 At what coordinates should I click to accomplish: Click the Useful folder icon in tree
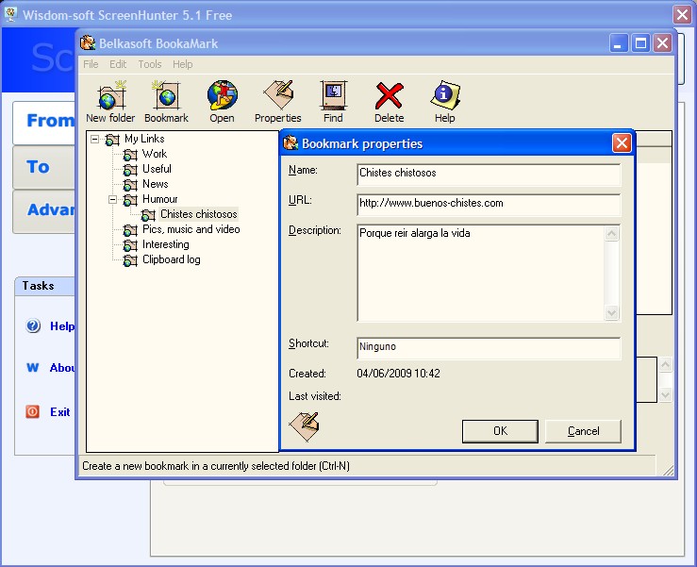point(130,170)
